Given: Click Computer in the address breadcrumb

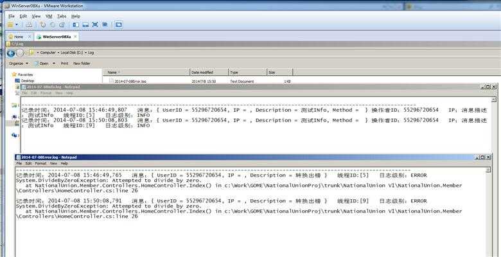Looking at the screenshot, I should 48,53.
